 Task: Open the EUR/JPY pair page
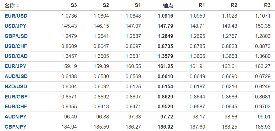point(15,66)
